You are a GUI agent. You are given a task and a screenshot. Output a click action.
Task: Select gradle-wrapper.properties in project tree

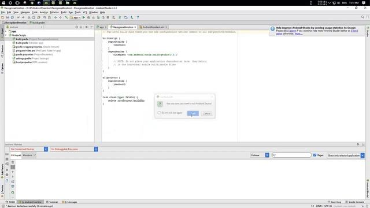36,47
